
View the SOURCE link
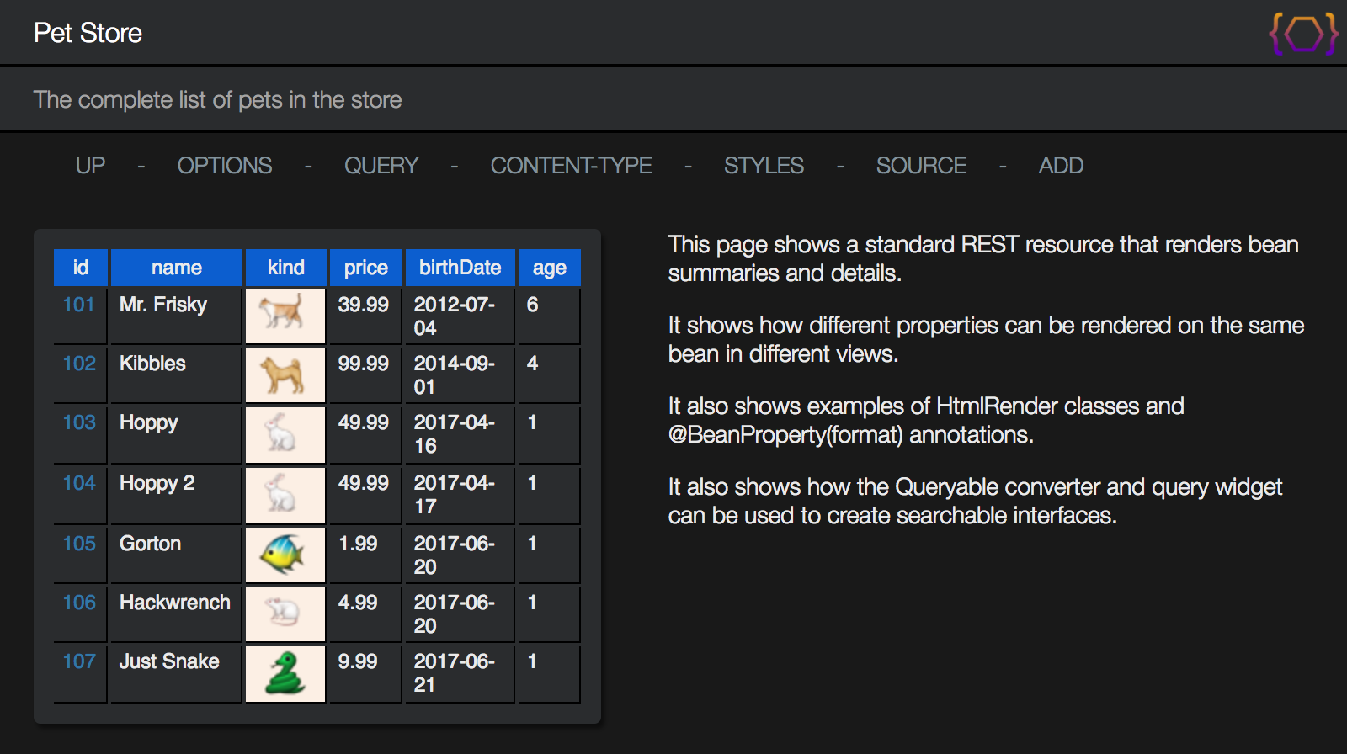[x=922, y=166]
